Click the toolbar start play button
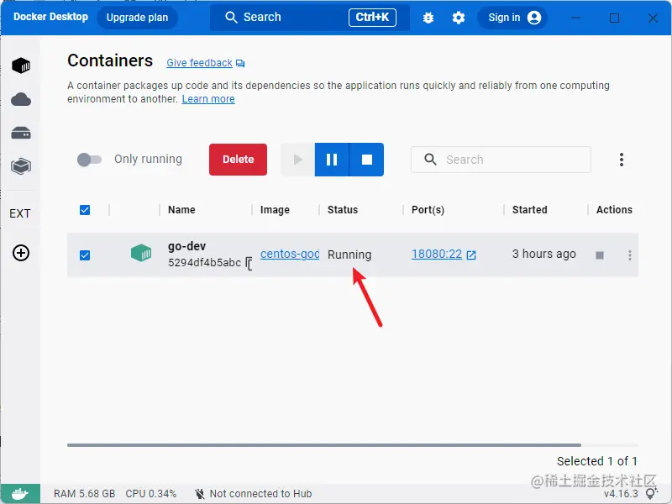 click(297, 160)
